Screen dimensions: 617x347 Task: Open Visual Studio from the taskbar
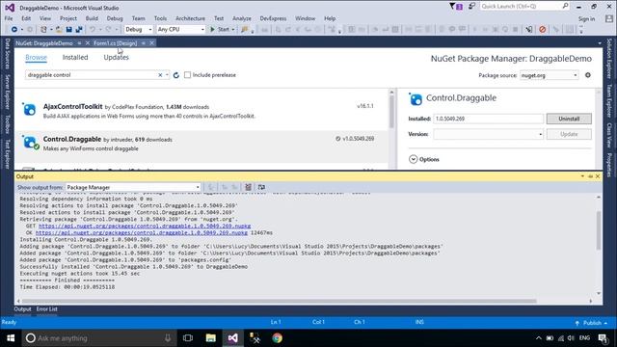[232, 338]
